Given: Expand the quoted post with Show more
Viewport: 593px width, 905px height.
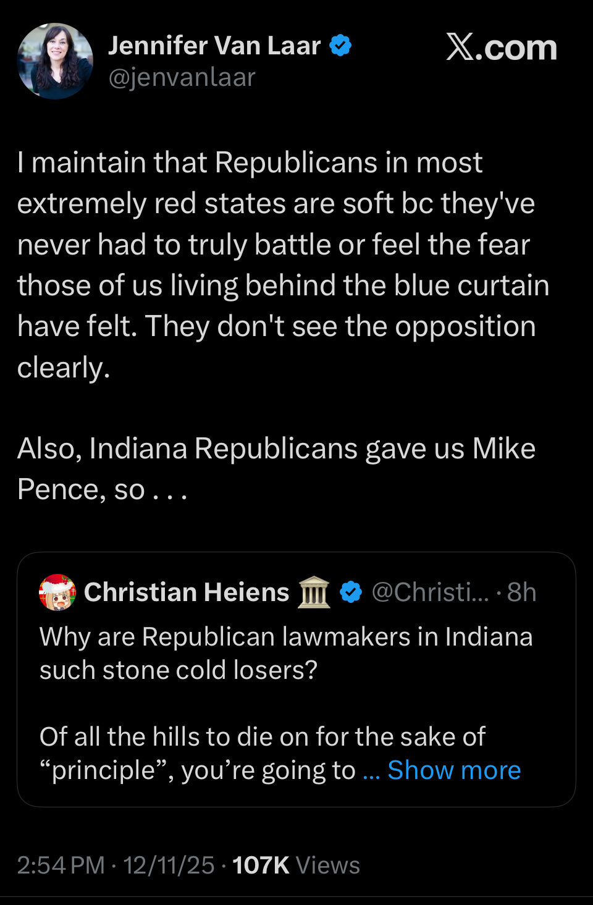Looking at the screenshot, I should coord(454,770).
